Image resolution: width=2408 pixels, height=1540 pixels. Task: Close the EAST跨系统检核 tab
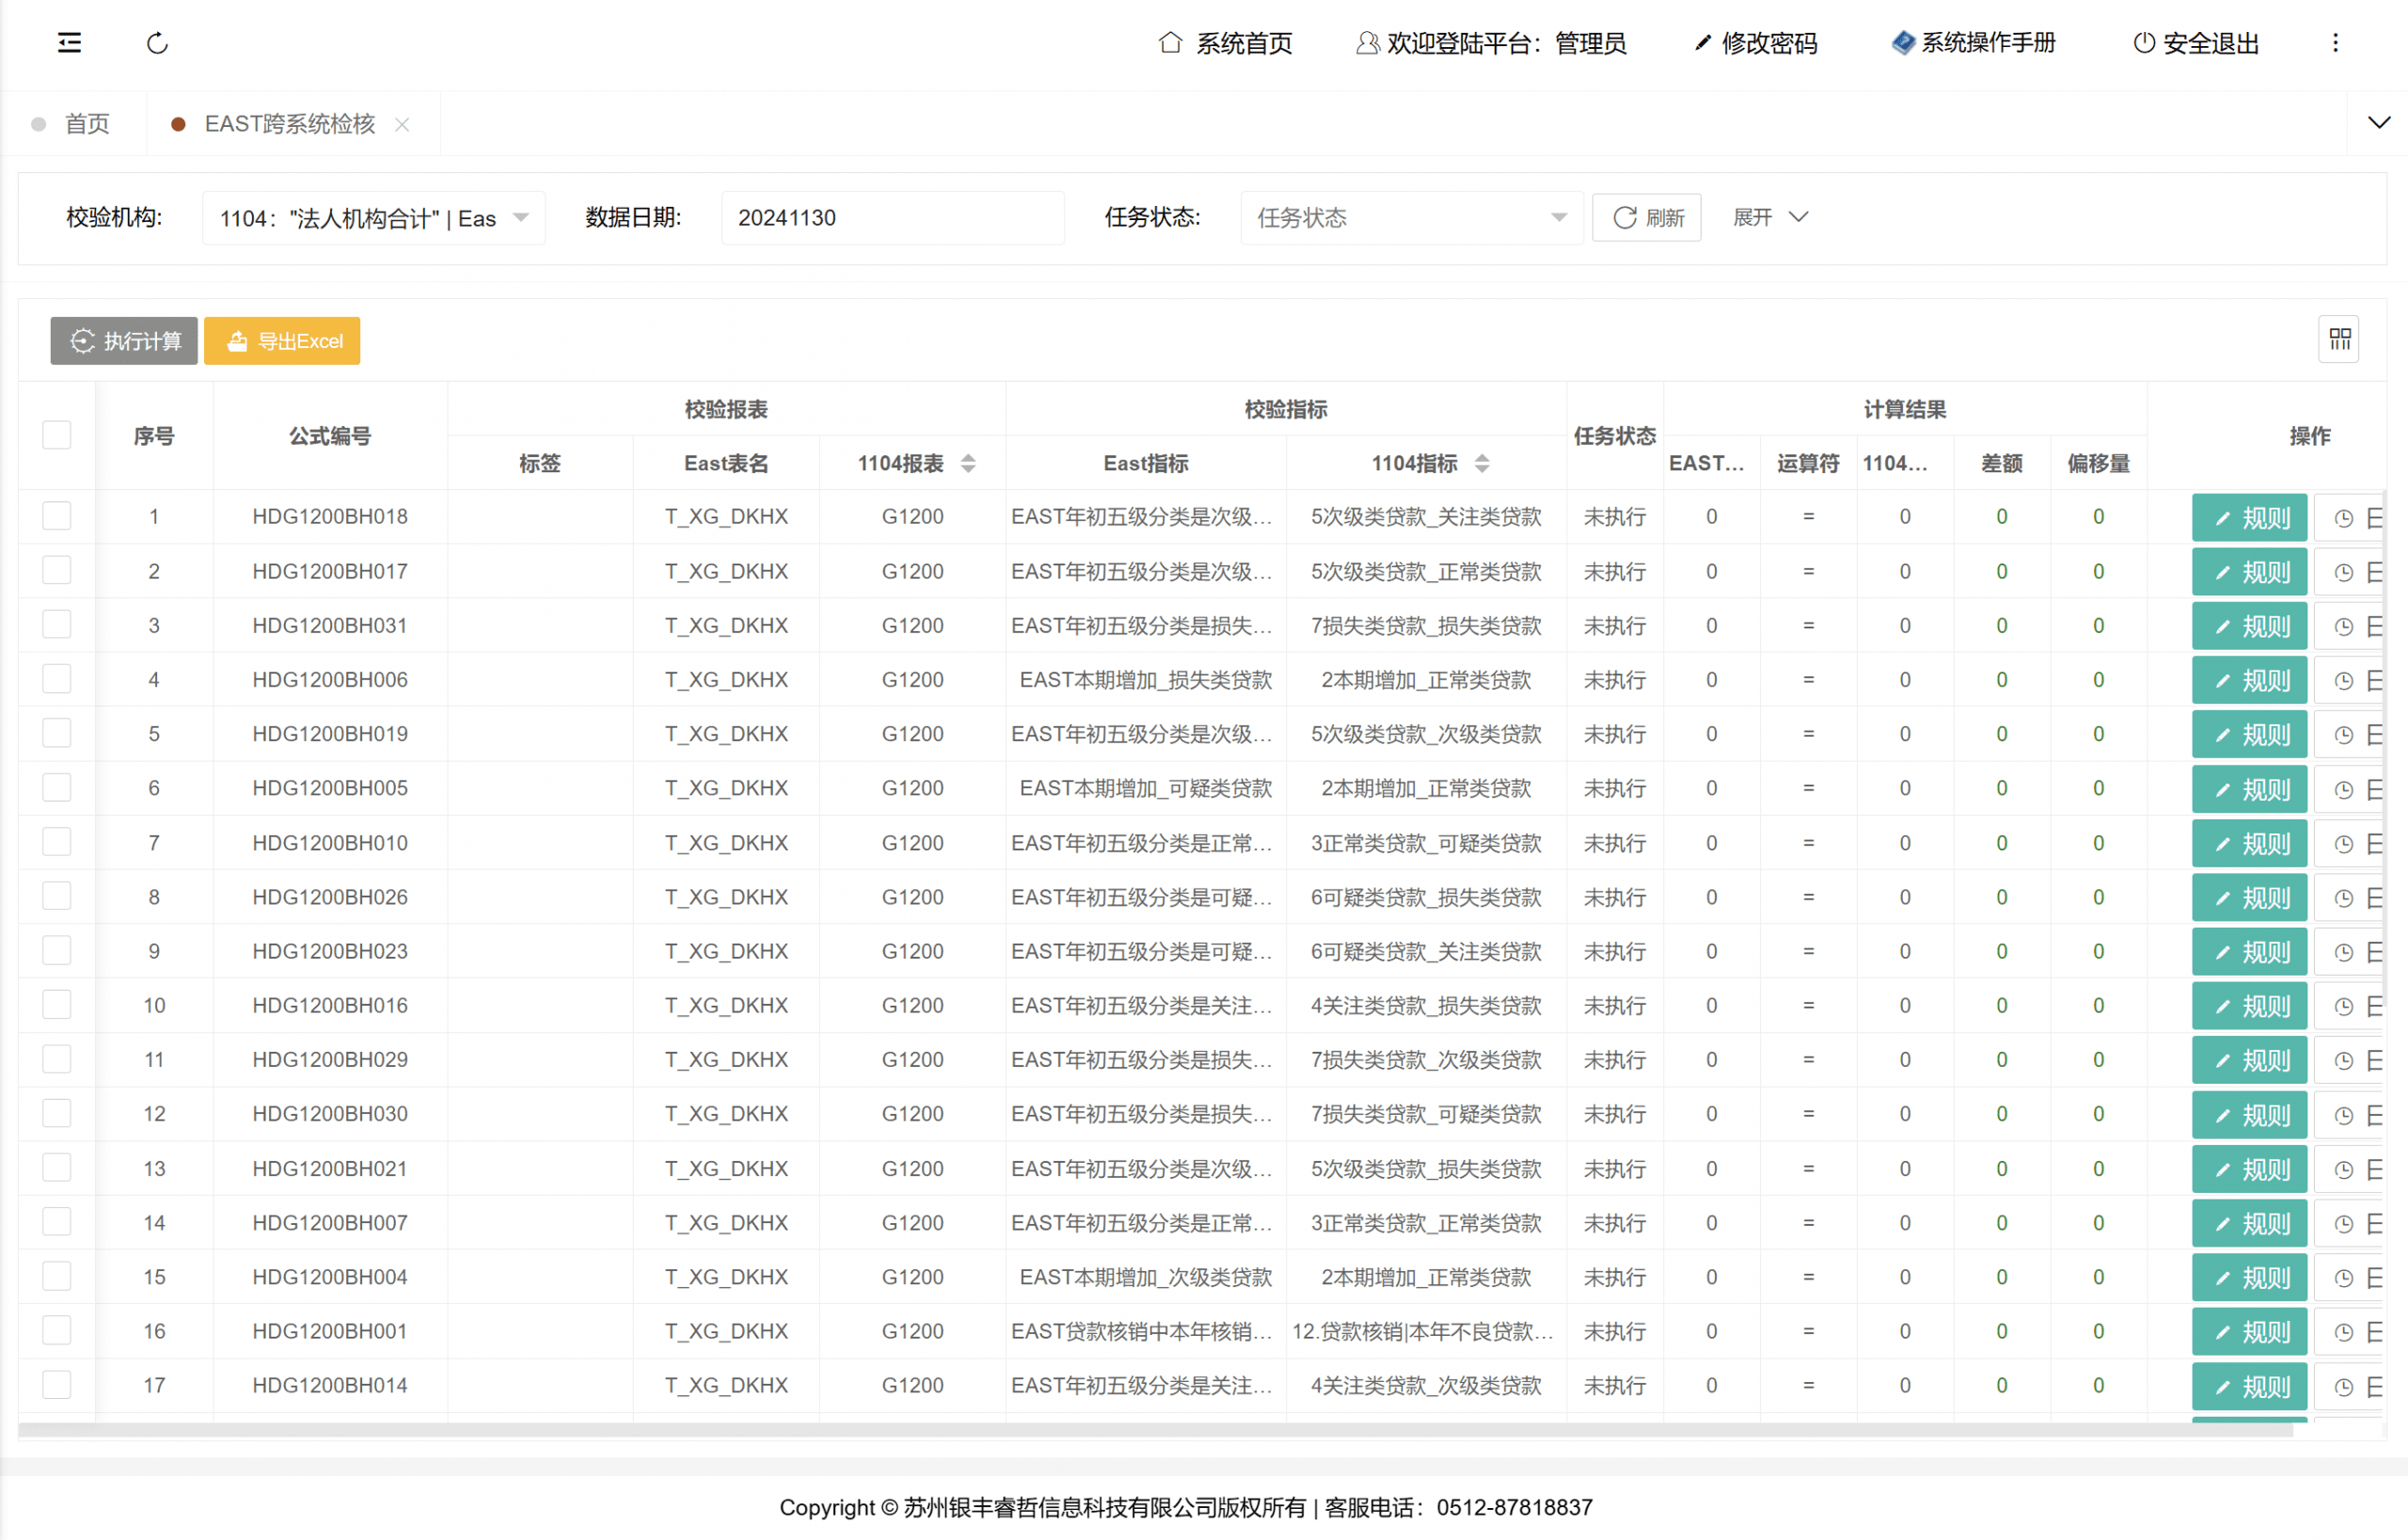tap(402, 124)
